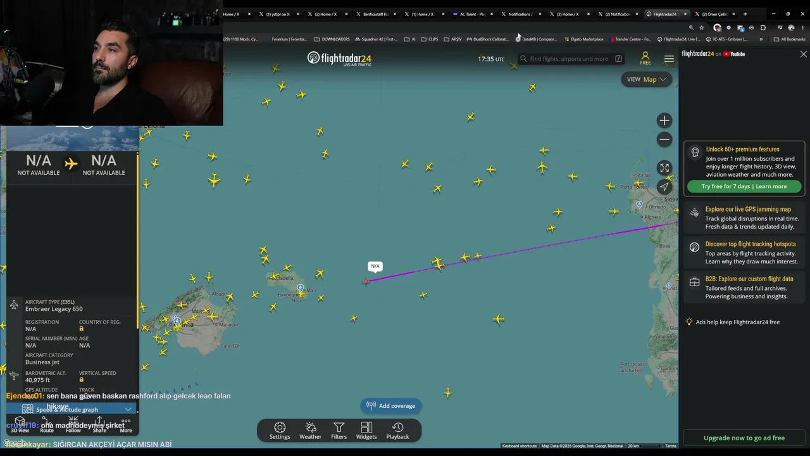The image size is (810, 456).
Task: Click the locked Country of Reg. icon
Action: click(x=82, y=329)
